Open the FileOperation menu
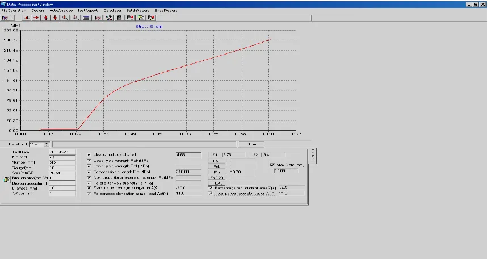This screenshot has height=259, width=488. pyautogui.click(x=14, y=11)
